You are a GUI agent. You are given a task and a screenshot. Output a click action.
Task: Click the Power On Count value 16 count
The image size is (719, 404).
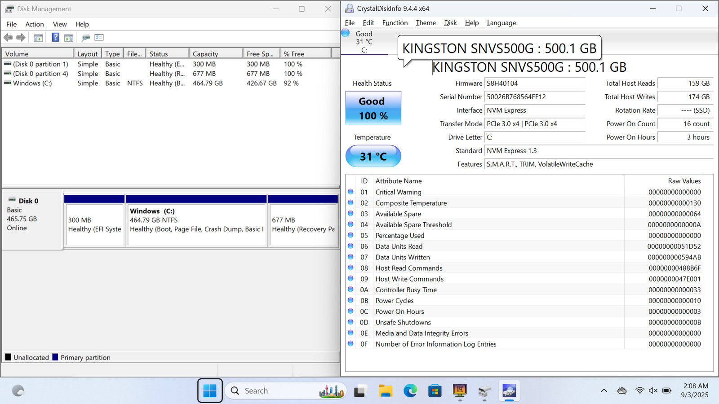tap(685, 124)
